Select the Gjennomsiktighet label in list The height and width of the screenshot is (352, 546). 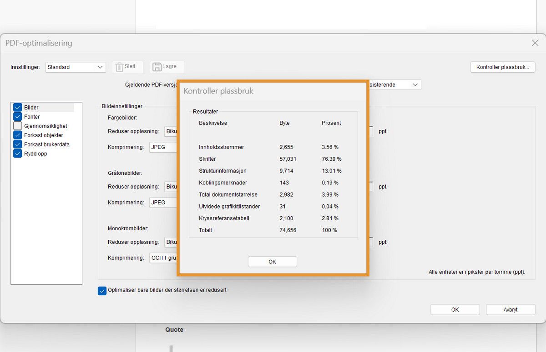coord(45,126)
